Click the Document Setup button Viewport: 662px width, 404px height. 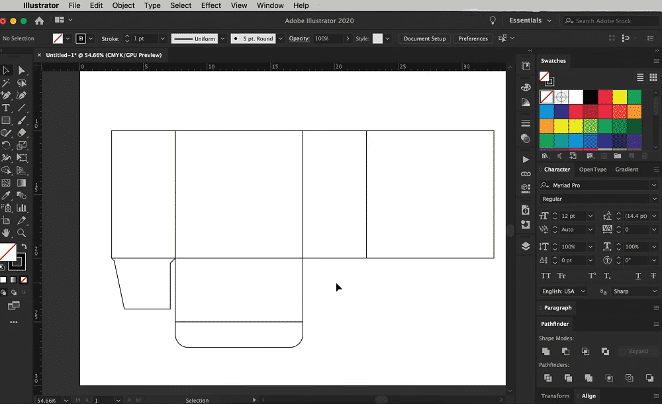[424, 38]
